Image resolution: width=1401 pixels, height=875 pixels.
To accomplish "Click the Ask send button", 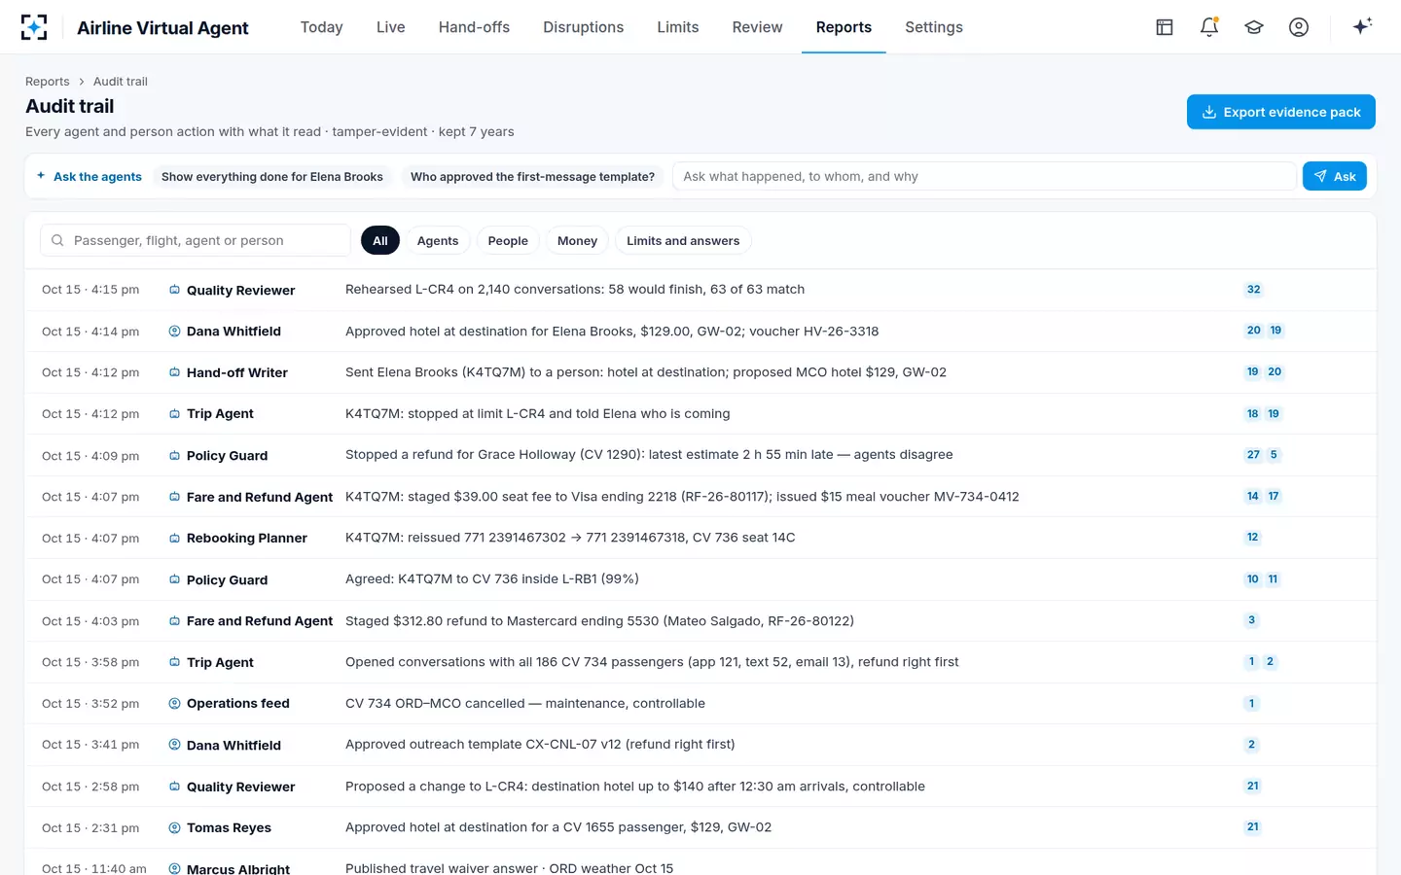I will [x=1335, y=176].
